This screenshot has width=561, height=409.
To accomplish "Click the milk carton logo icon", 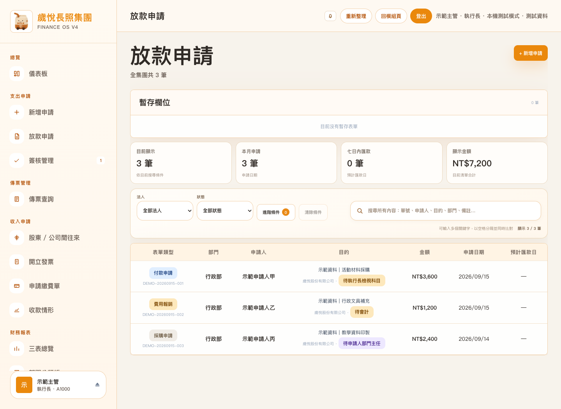I will [21, 21].
